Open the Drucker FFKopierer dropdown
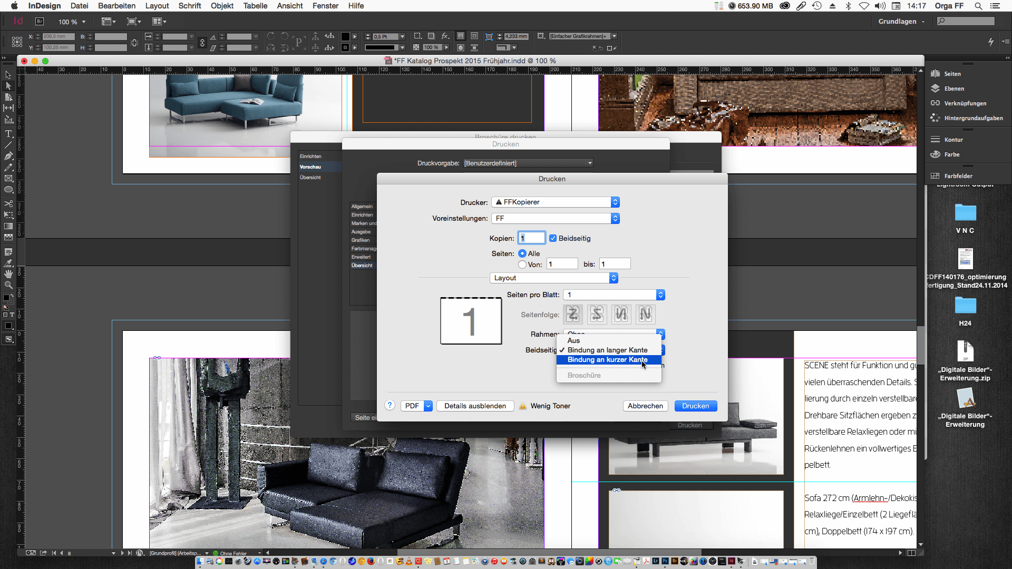 [x=555, y=202]
